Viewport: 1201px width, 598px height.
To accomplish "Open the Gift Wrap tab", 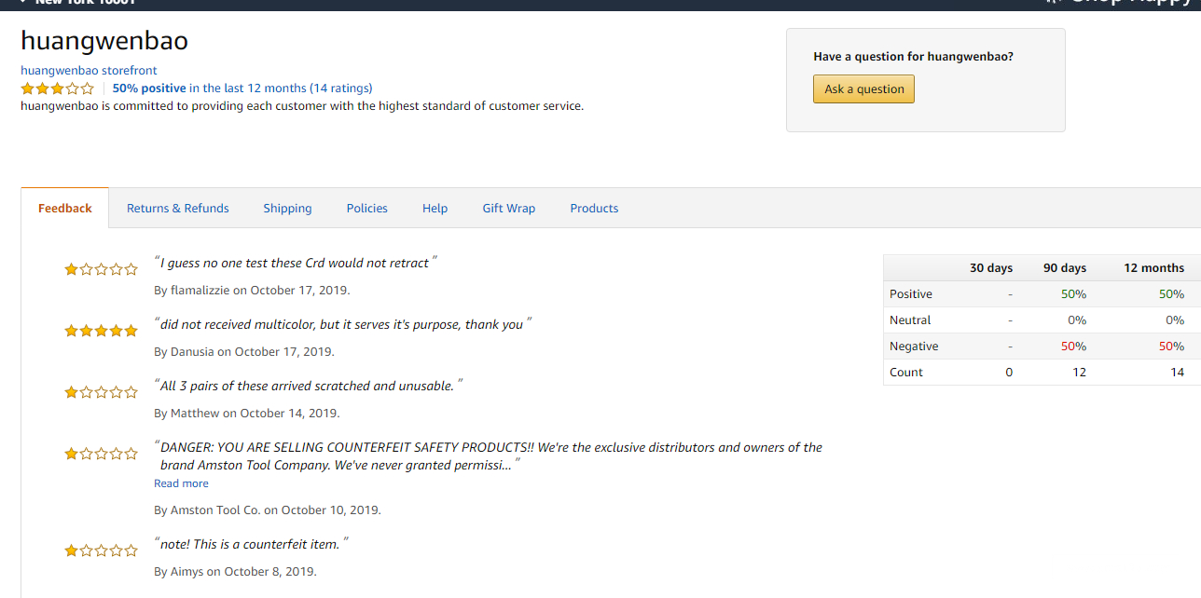I will pyautogui.click(x=508, y=209).
